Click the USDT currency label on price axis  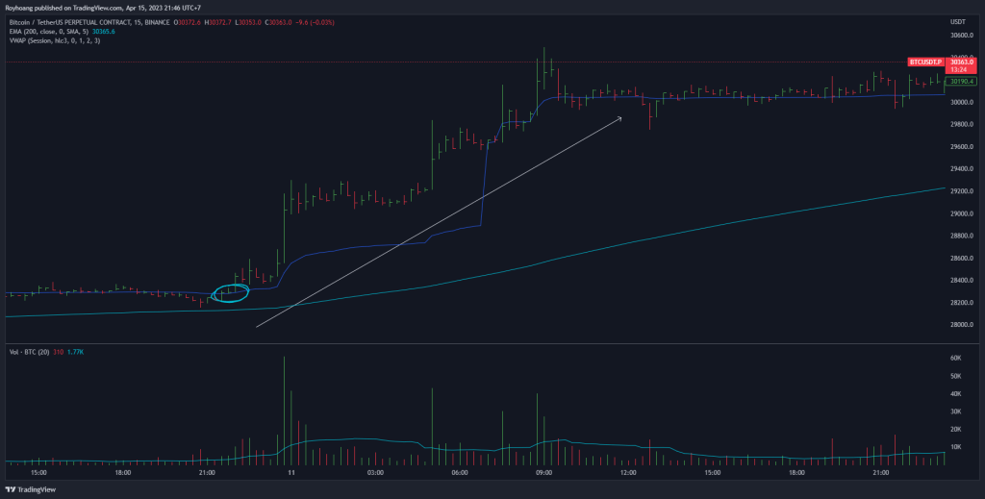click(957, 21)
